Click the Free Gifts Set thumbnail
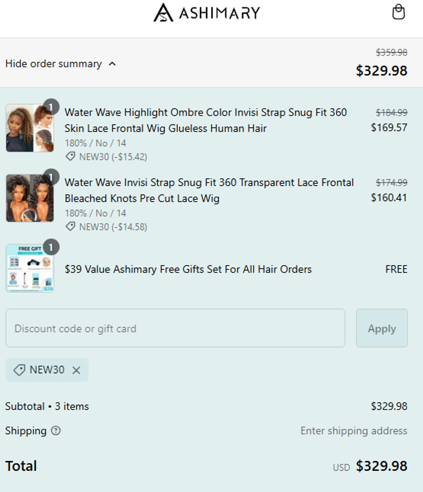This screenshot has width=423, height=492. [x=30, y=268]
